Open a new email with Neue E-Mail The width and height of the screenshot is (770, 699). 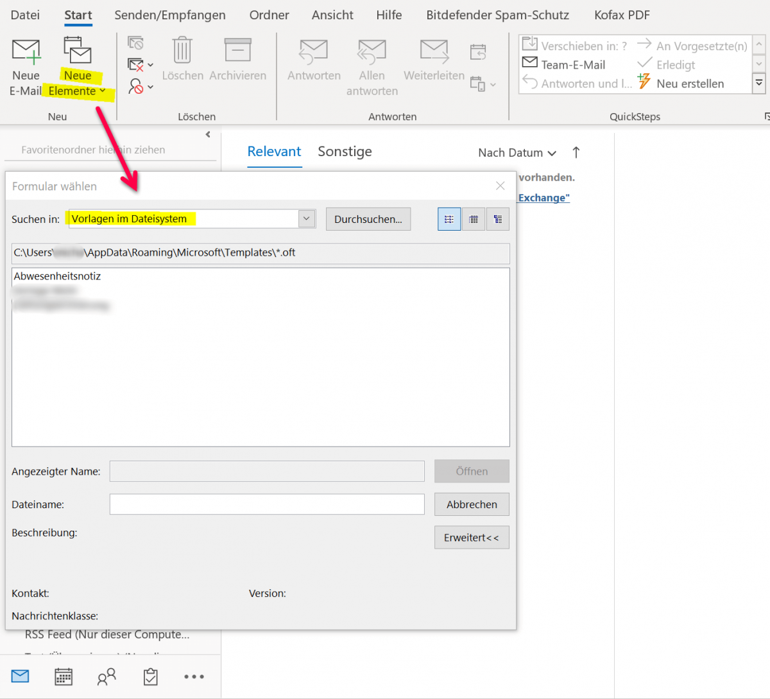[x=26, y=62]
